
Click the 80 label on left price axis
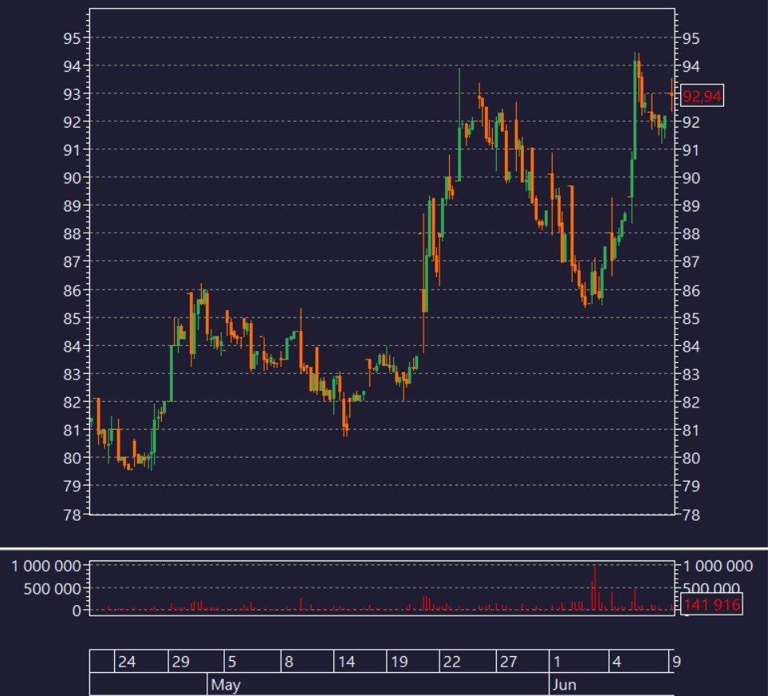(72, 458)
